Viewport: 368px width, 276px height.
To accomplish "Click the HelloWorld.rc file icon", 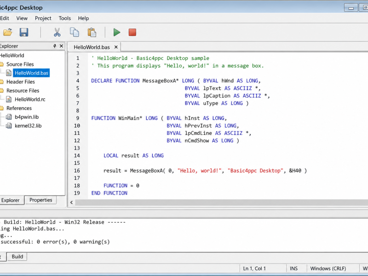I will click(x=9, y=99).
